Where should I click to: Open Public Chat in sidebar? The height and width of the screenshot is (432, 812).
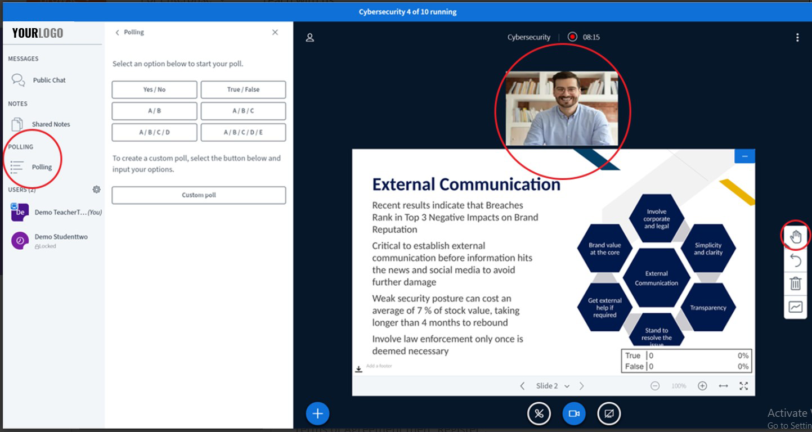[49, 80]
